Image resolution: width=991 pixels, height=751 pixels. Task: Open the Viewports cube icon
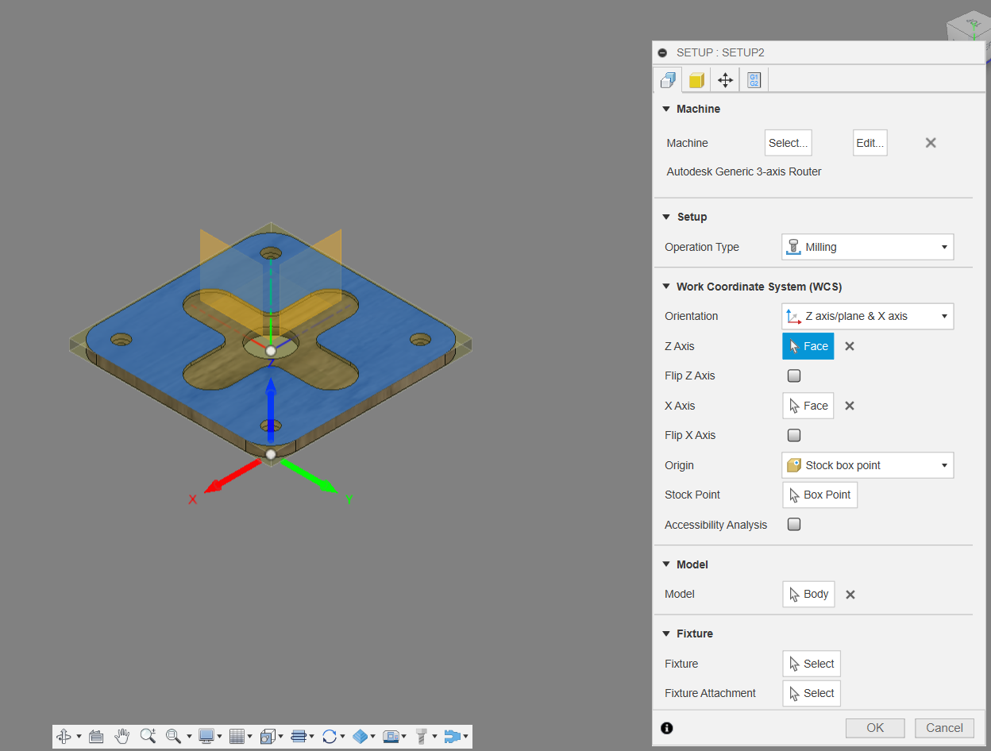pyautogui.click(x=268, y=737)
